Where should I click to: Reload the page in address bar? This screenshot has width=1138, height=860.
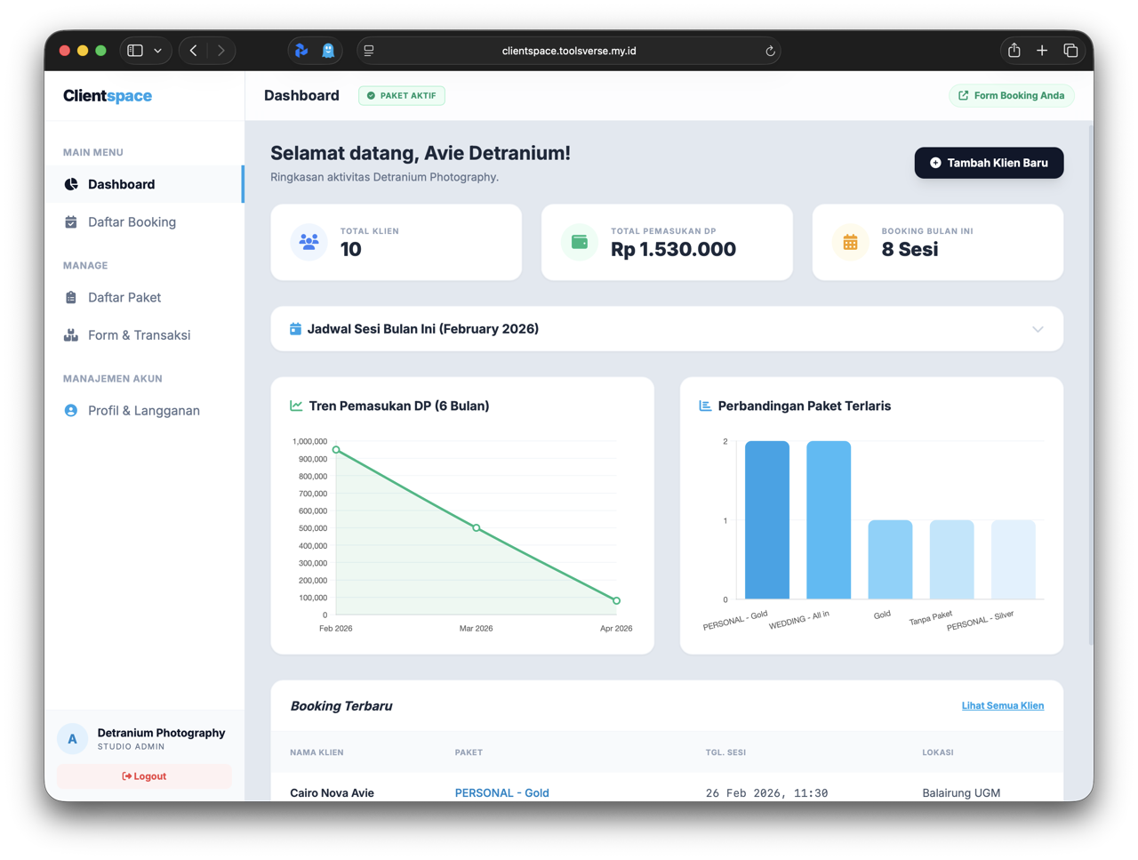(x=770, y=51)
